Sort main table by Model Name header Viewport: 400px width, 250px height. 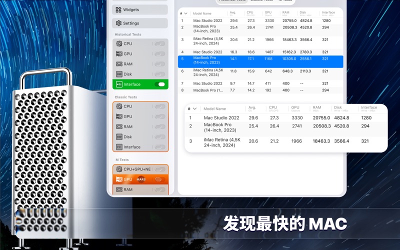click(x=202, y=13)
